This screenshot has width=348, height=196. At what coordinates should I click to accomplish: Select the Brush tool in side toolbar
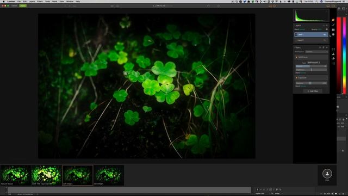point(333,25)
